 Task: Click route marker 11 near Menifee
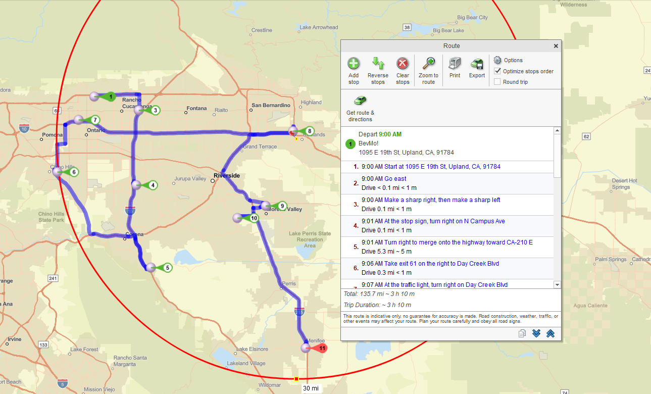(313, 347)
